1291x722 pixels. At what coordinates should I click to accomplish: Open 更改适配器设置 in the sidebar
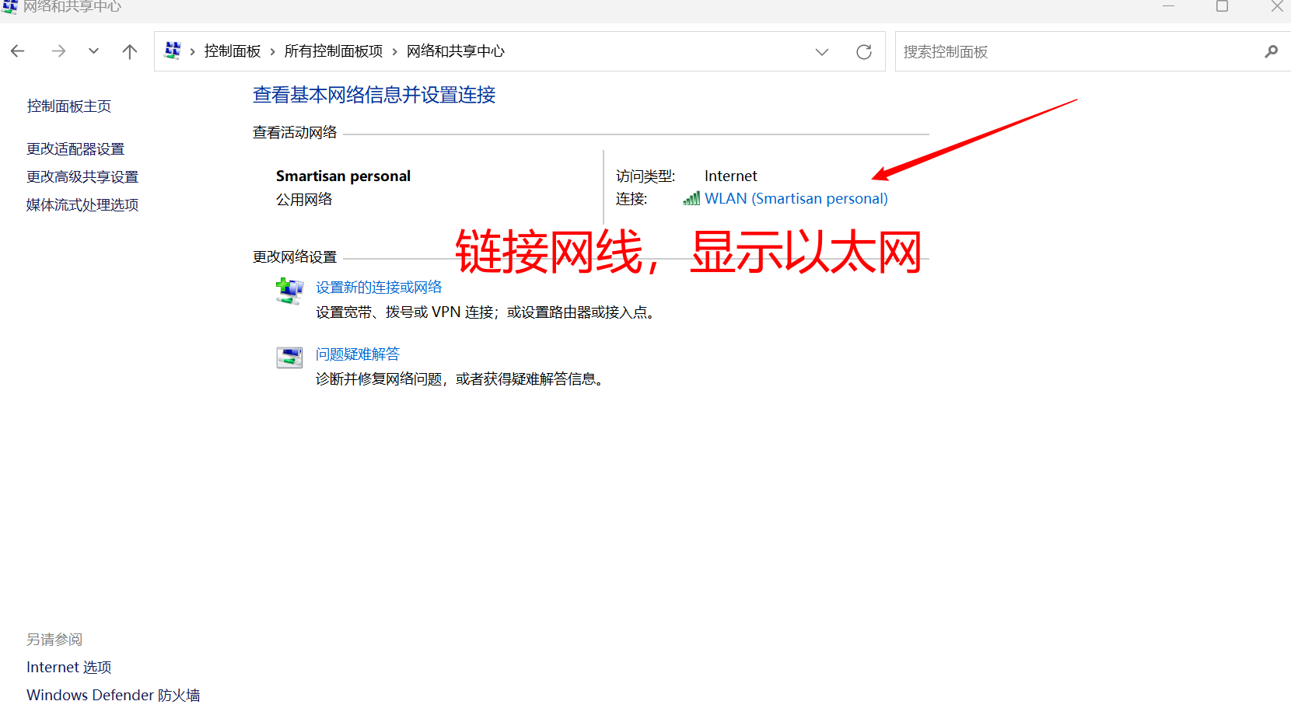pos(75,148)
